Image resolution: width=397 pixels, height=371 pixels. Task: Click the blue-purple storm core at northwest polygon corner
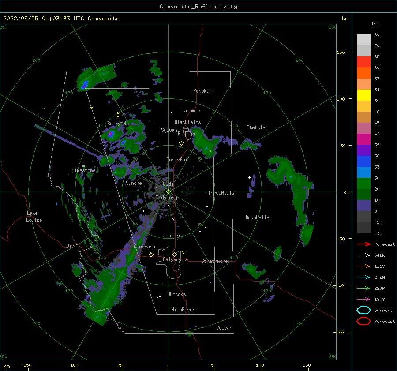(x=85, y=85)
